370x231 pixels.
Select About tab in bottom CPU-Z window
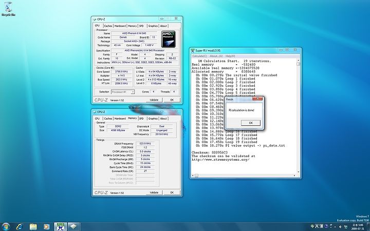pyautogui.click(x=163, y=119)
